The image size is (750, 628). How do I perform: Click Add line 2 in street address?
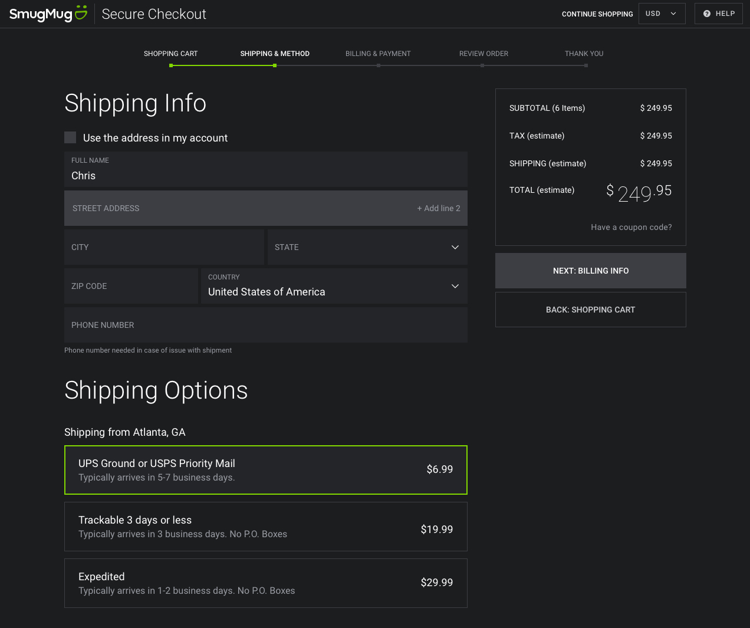[x=439, y=208]
